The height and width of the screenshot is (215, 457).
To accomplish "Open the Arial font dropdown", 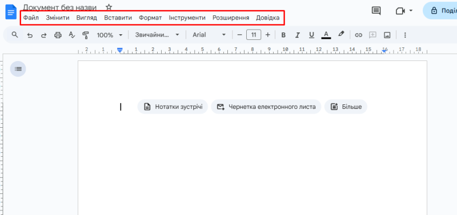I will (x=209, y=35).
